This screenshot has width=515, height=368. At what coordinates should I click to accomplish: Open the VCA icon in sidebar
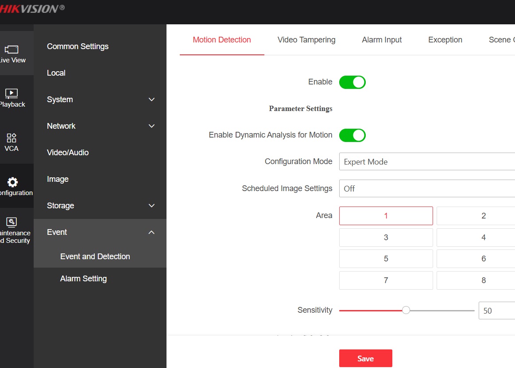(12, 138)
